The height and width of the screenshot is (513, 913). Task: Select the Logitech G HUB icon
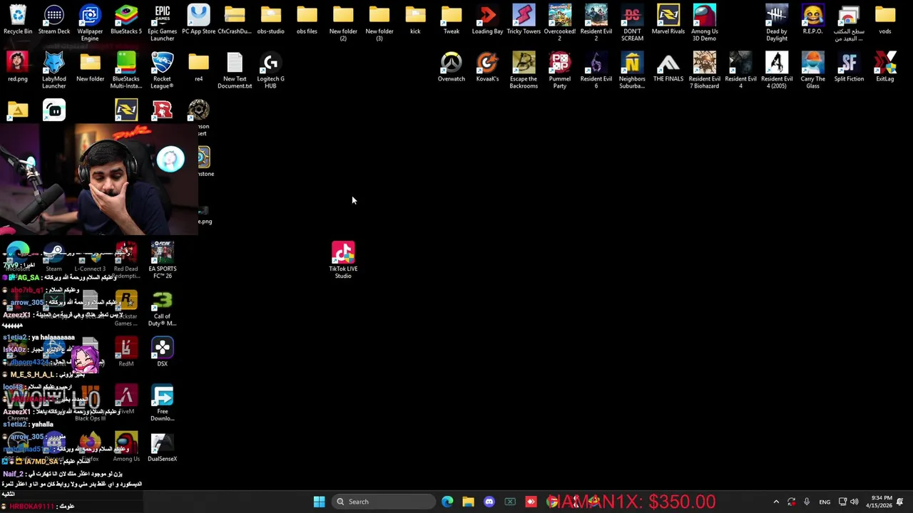point(271,70)
